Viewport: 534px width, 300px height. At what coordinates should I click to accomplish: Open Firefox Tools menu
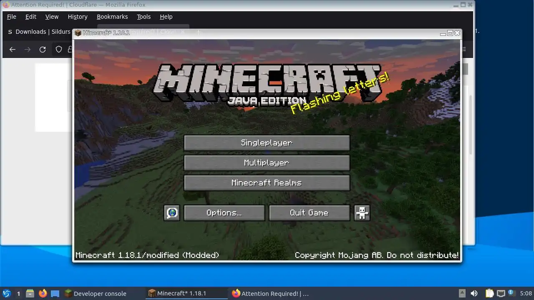coord(144,17)
